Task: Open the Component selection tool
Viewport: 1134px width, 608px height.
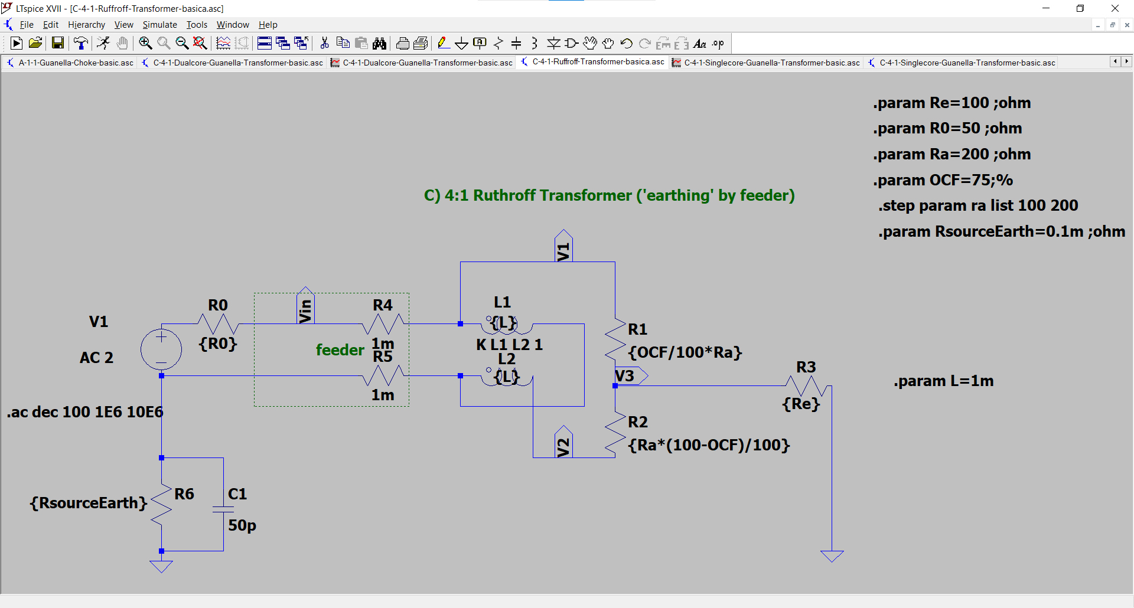Action: tap(571, 43)
